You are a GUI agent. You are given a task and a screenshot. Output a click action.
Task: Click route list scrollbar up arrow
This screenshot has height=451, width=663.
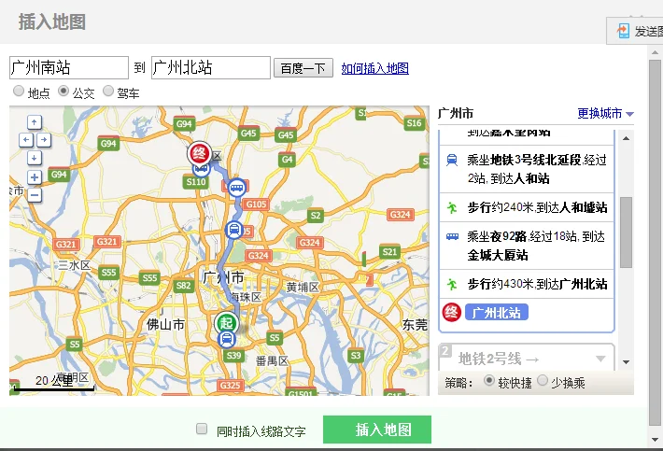(x=626, y=138)
